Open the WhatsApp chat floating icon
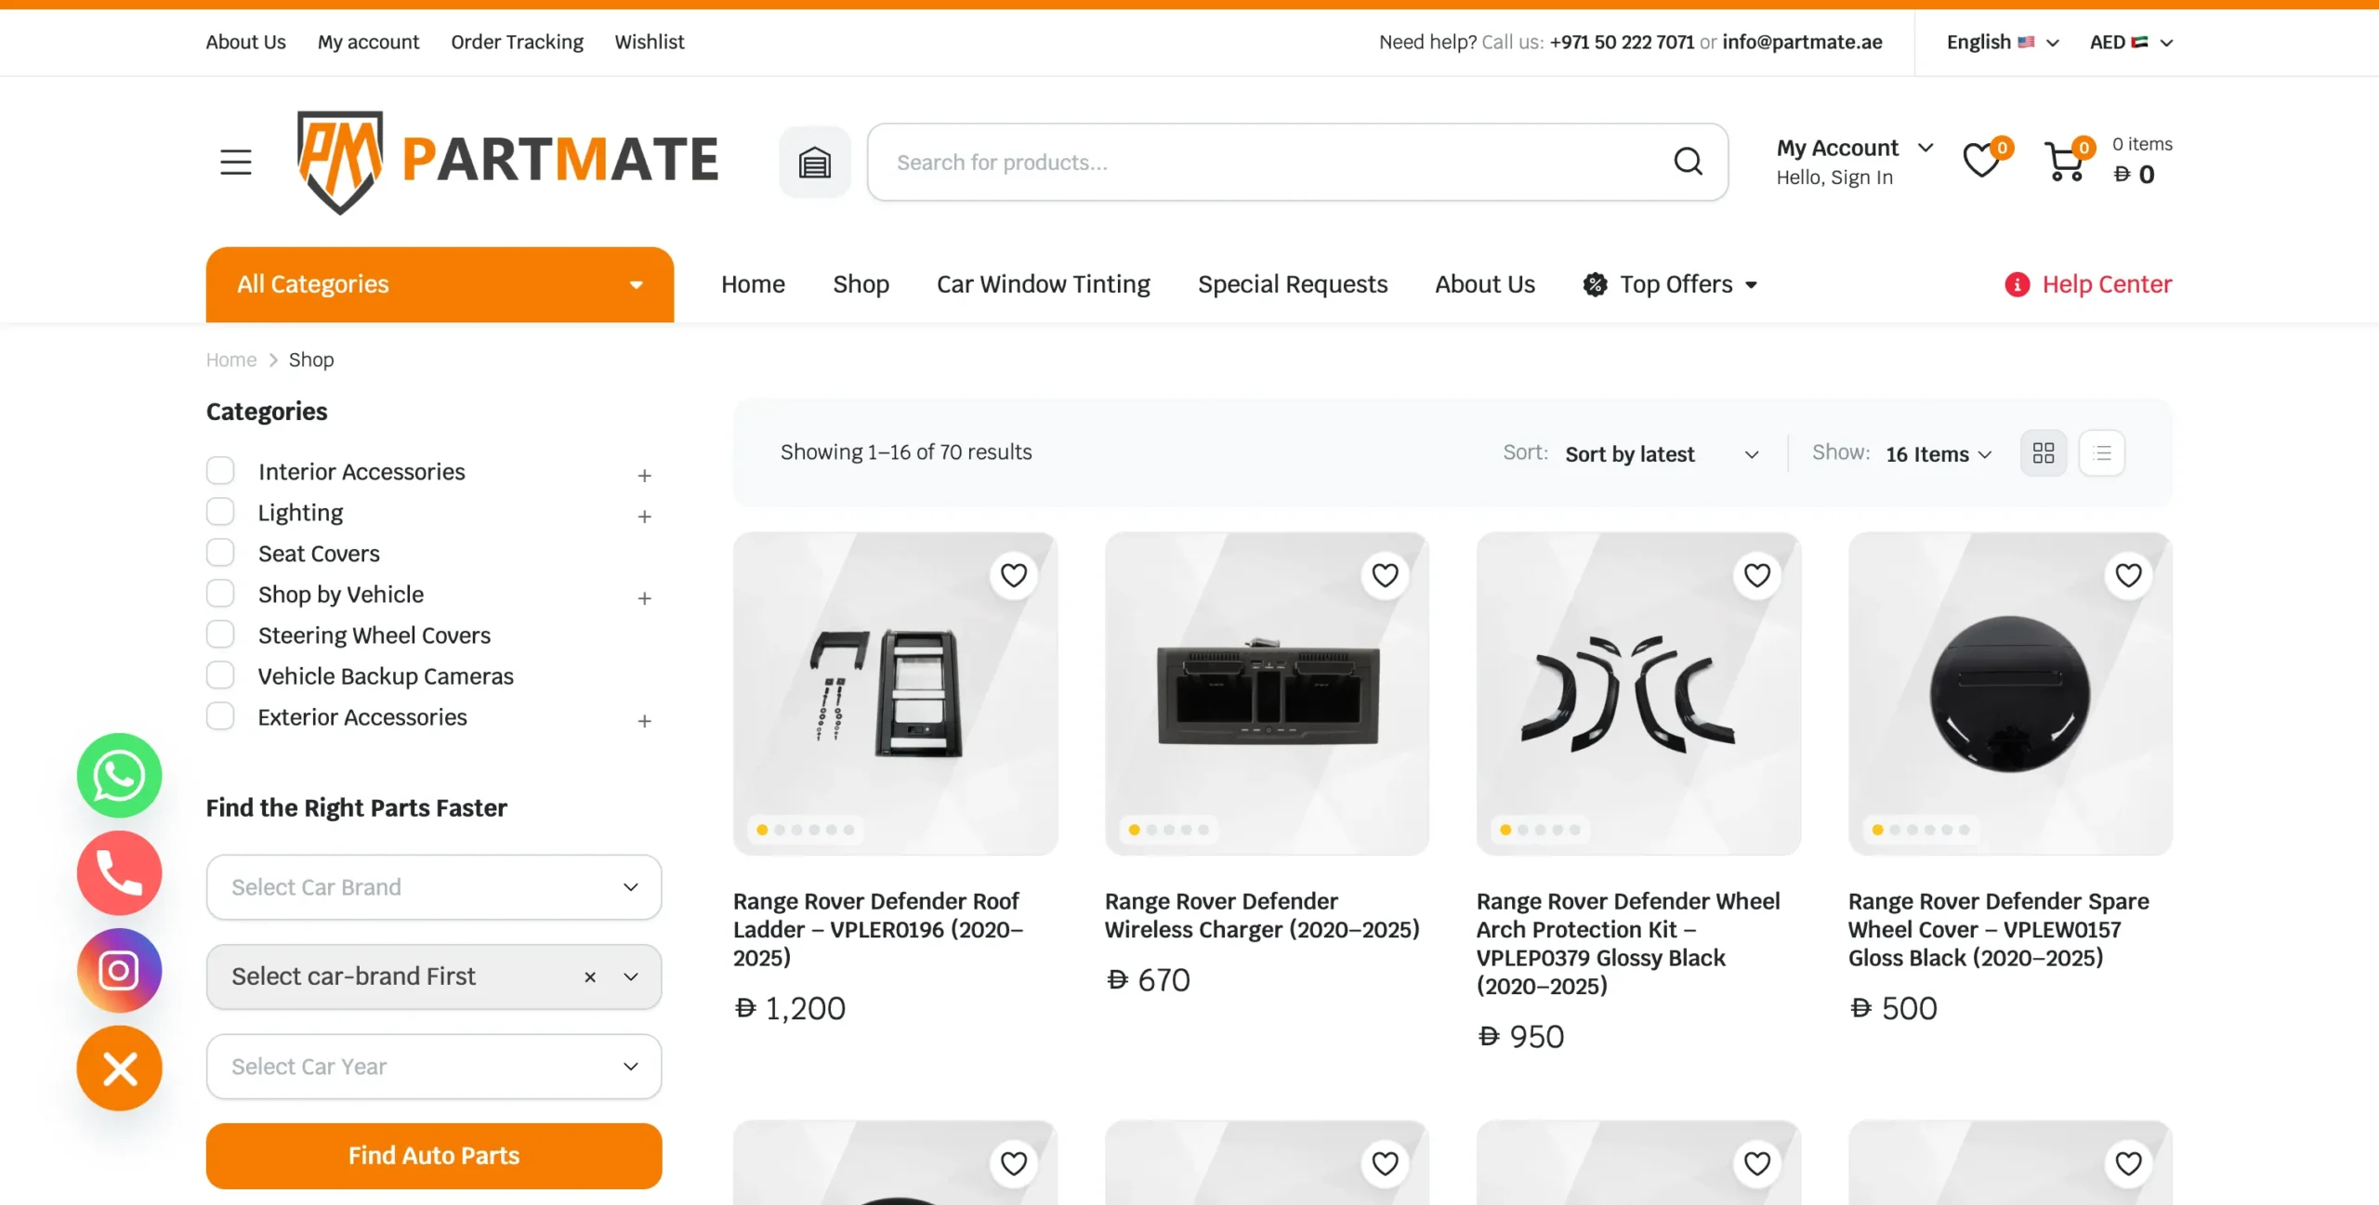Image resolution: width=2379 pixels, height=1205 pixels. click(119, 775)
